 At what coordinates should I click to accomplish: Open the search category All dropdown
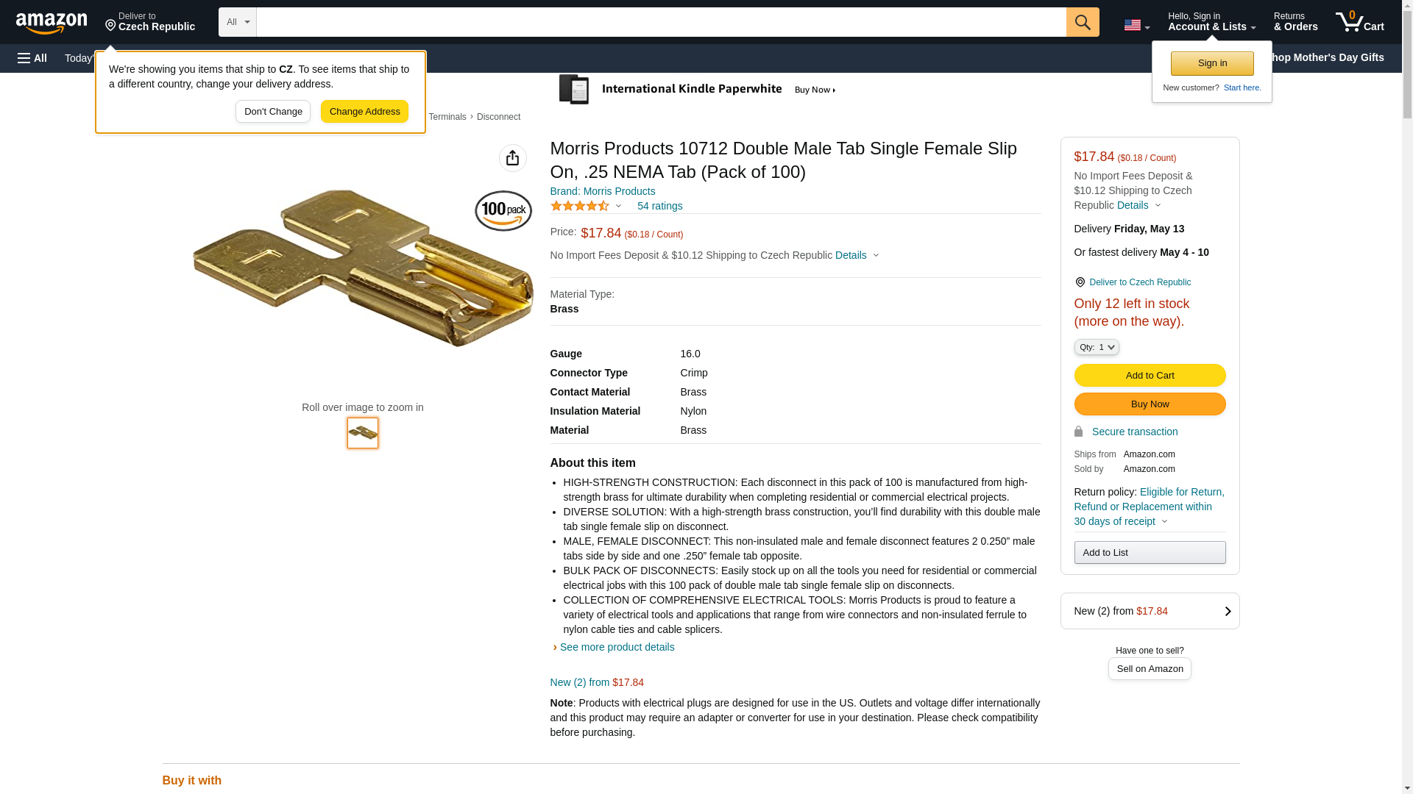coord(237,22)
